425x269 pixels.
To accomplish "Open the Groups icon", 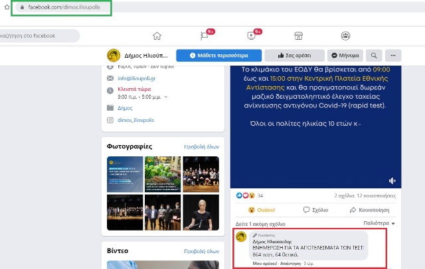I will (x=345, y=36).
